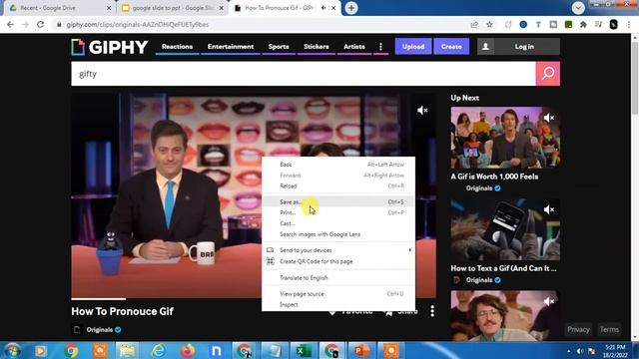Unmute the third Up Next clip
Image resolution: width=639 pixels, height=359 pixels.
point(548,301)
